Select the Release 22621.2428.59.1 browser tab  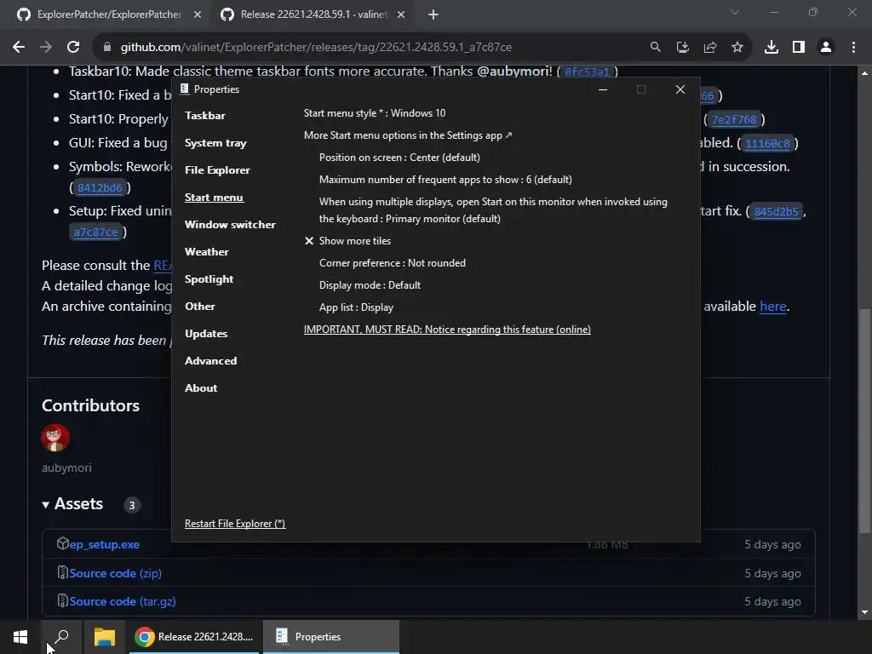point(313,14)
